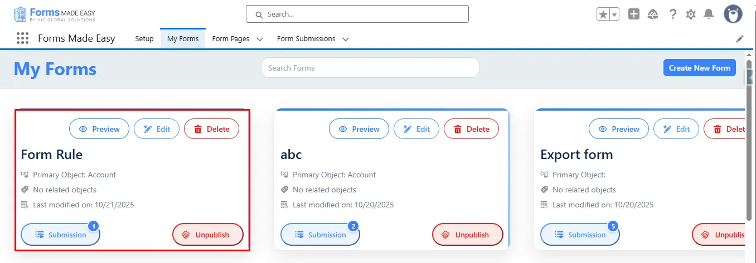Image resolution: width=756 pixels, height=263 pixels.
Task: Preview the Form Rule form
Action: (99, 129)
